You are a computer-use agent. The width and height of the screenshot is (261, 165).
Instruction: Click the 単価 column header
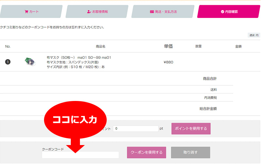click(168, 46)
